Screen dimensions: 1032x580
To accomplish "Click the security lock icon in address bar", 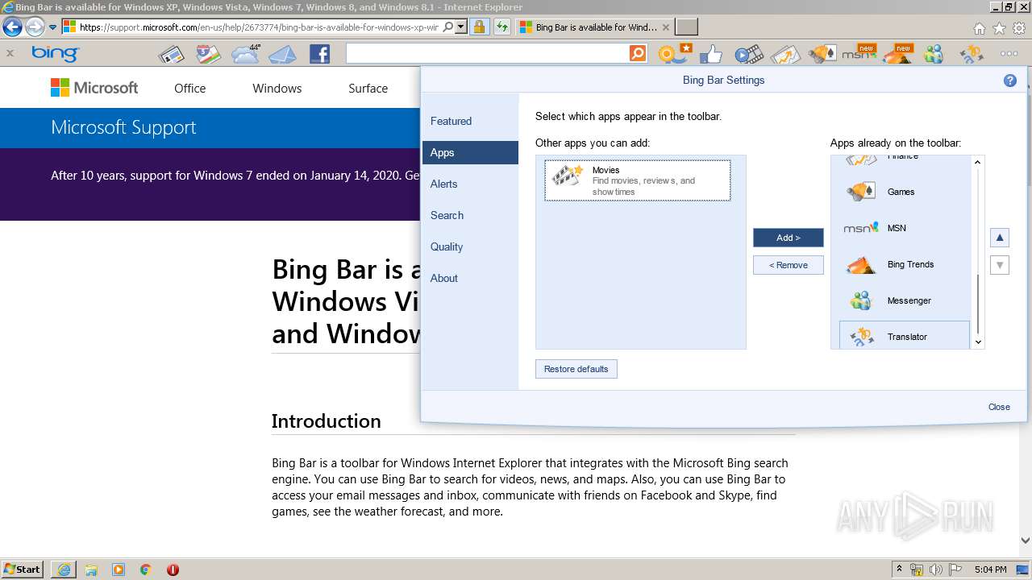I will (479, 27).
